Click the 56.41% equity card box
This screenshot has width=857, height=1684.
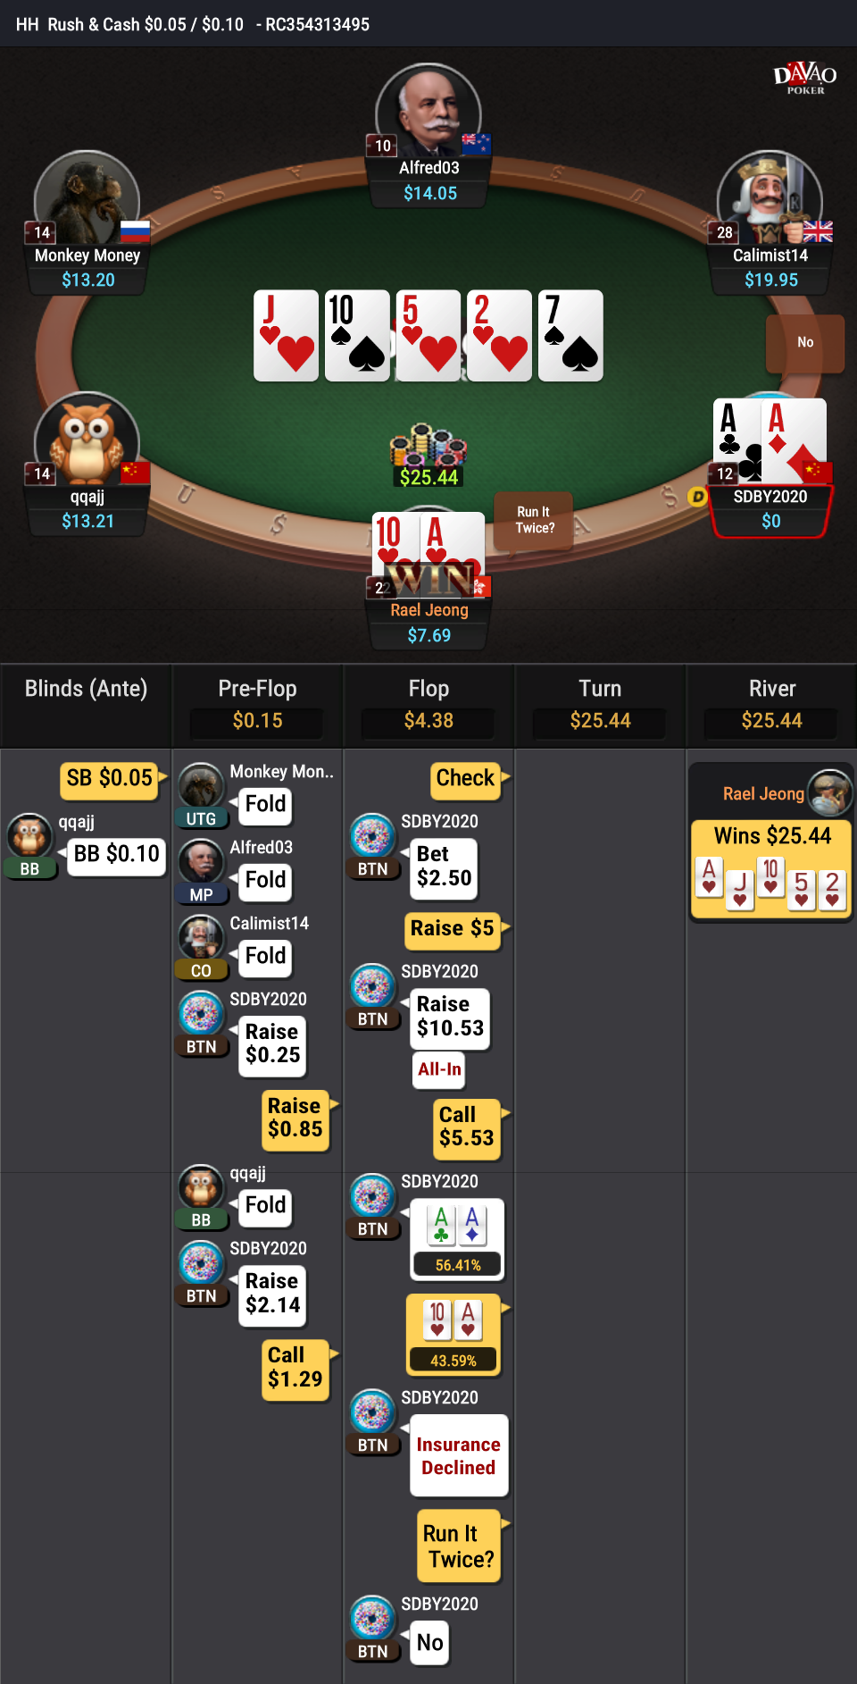tap(457, 1240)
